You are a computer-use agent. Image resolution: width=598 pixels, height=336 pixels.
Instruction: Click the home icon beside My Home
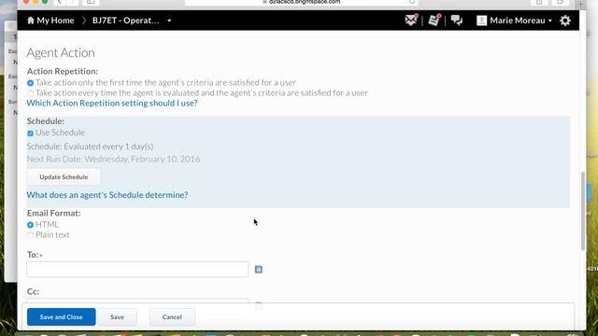pos(31,21)
